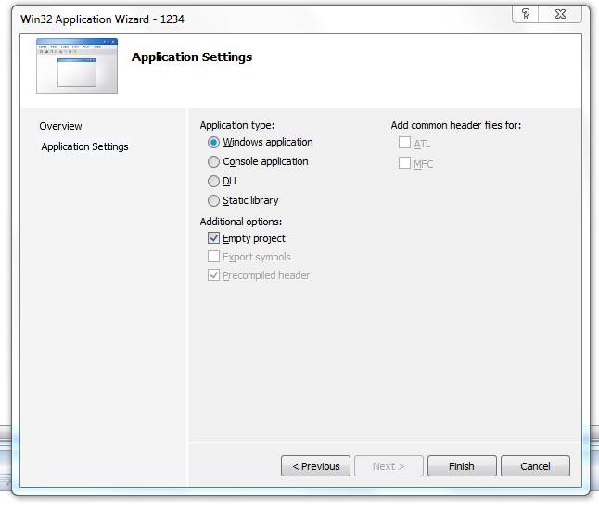
Task: Click the greyed-out Next button
Action: [x=389, y=466]
